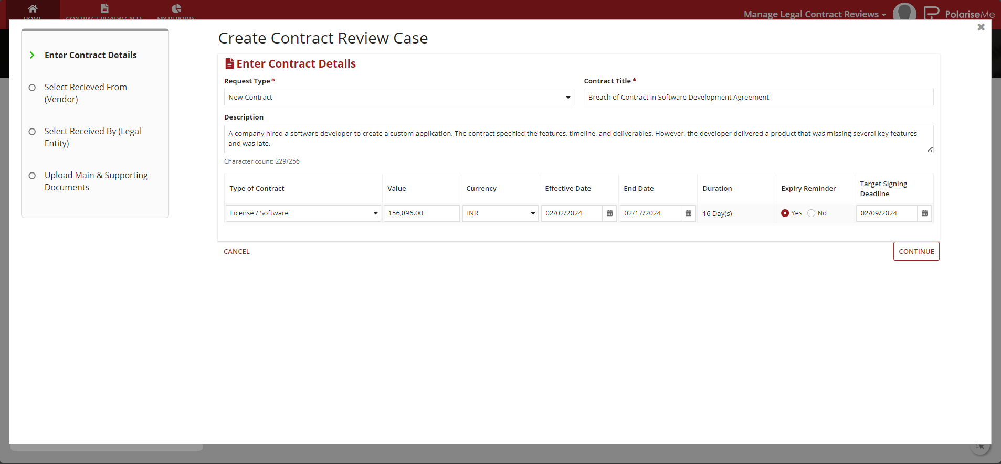
Task: Open Contract Review Cases document icon
Action: tap(104, 9)
